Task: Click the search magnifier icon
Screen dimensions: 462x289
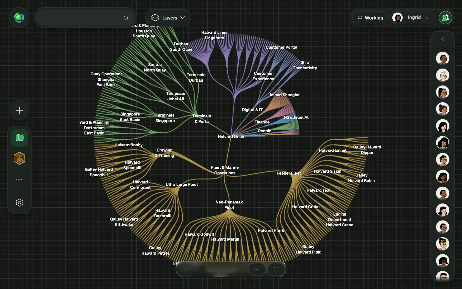Action: [x=126, y=18]
